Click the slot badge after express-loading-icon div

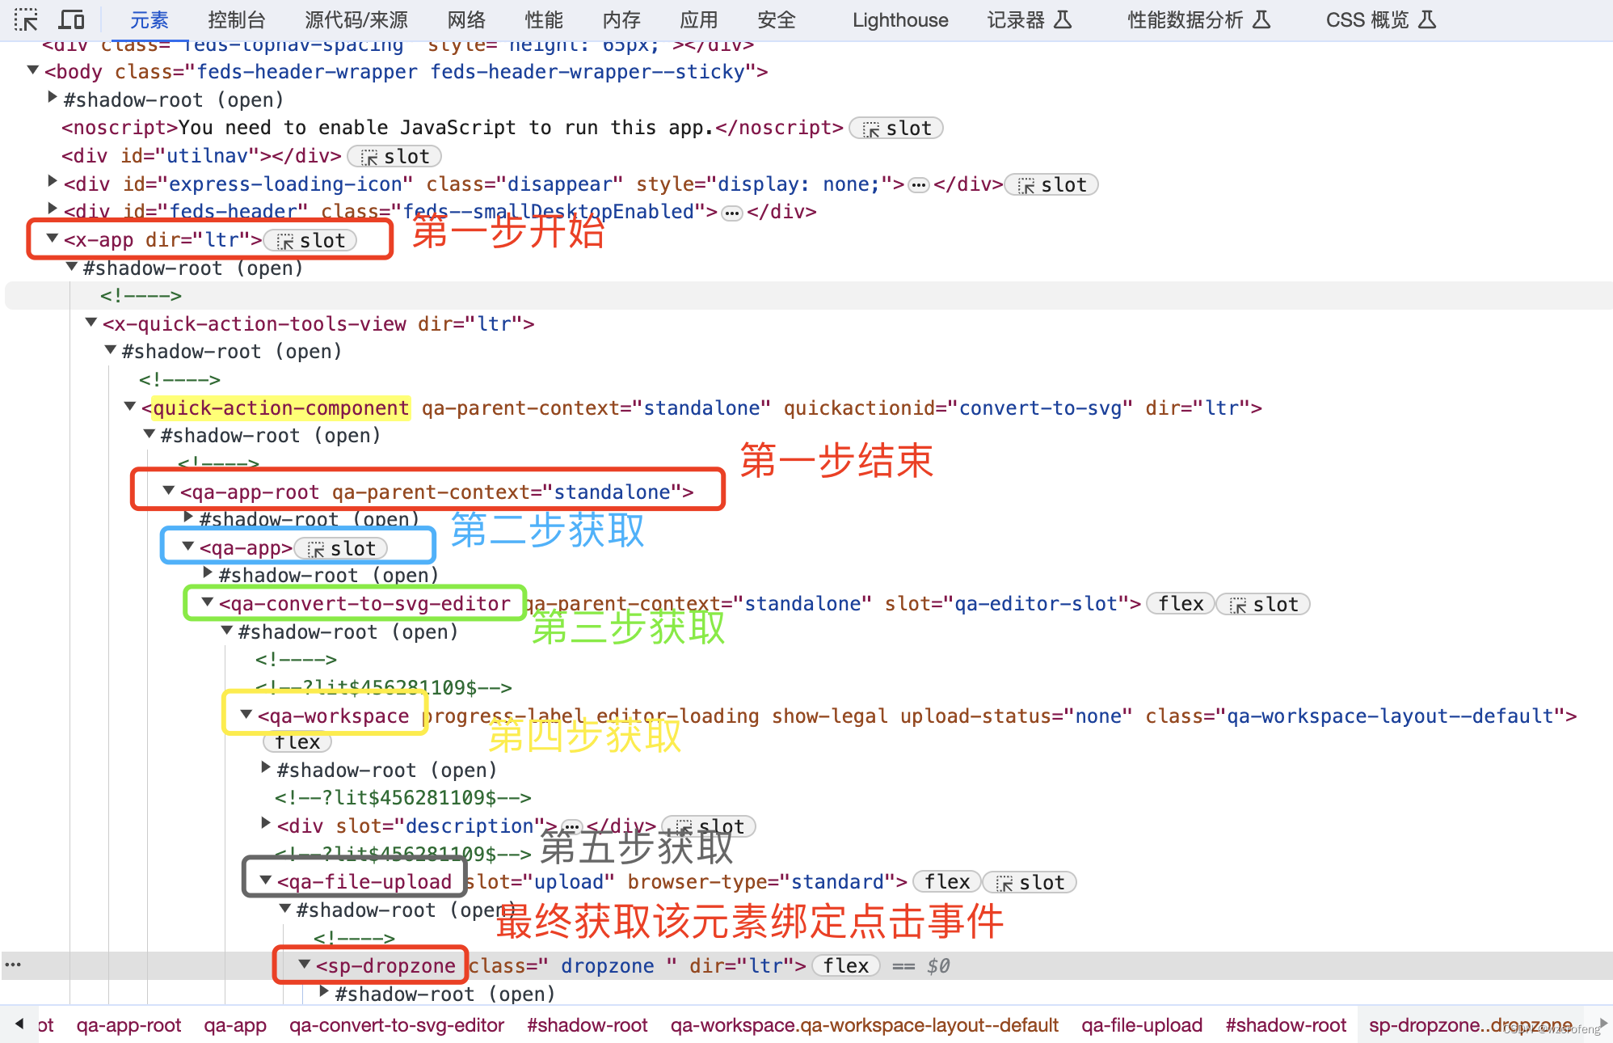(1051, 185)
